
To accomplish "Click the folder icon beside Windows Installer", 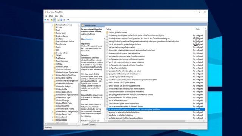I will point(54,89).
